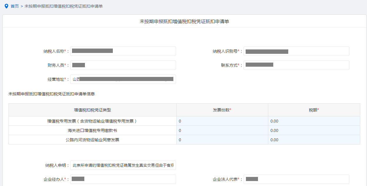This screenshot has height=186, width=367.
Task: Set 税额 for 公路内河货物运输业同意发票
Action: 314,140
